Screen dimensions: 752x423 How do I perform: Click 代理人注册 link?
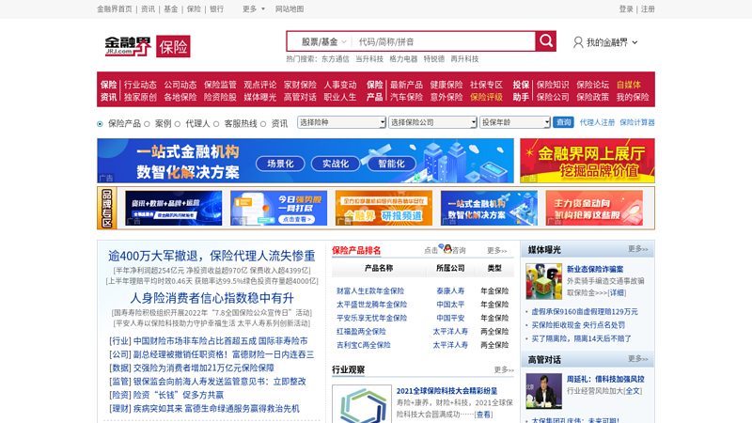[x=597, y=122]
